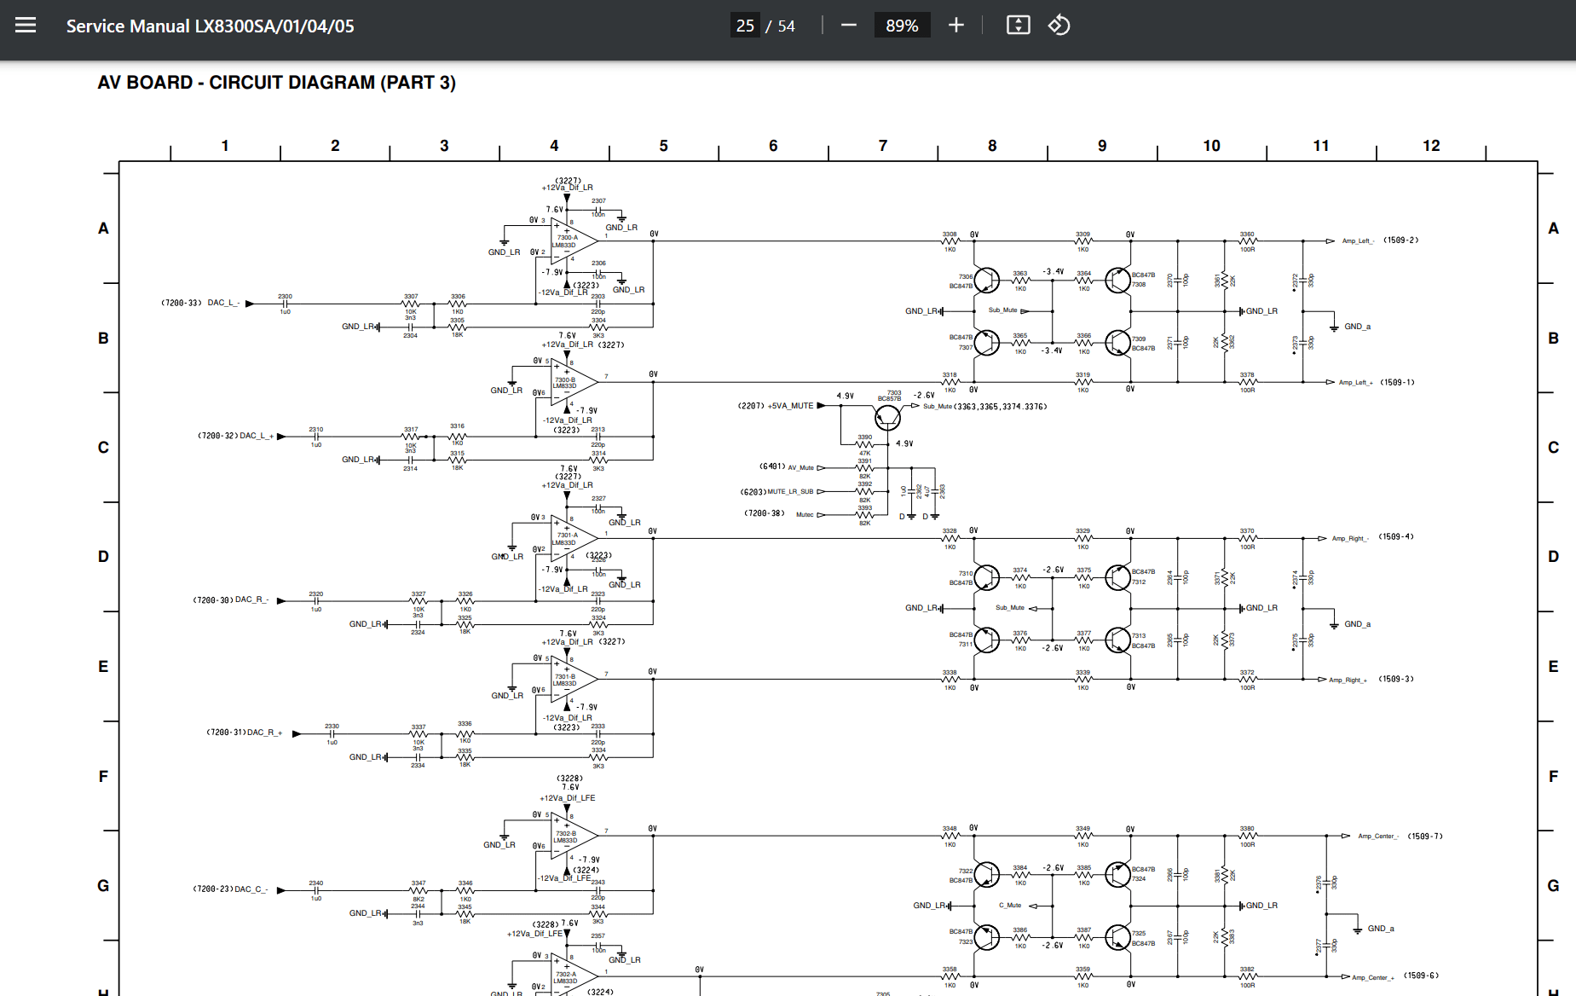Click column number 12 on top ruler
The image size is (1576, 996).
tap(1431, 146)
